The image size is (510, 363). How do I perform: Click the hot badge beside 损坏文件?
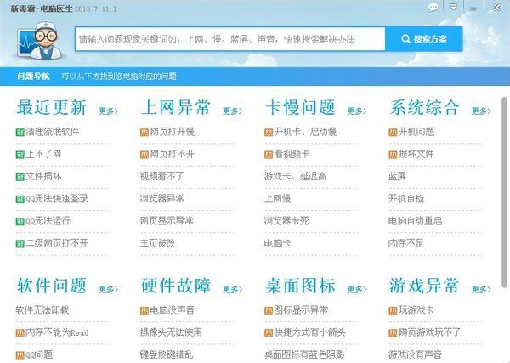pos(393,155)
